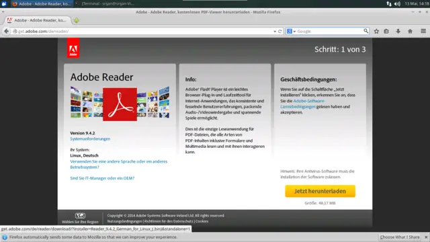Click into the URL address bar
This screenshot has width=430, height=242.
142,32
